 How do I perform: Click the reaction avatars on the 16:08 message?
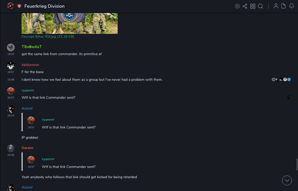coord(281,79)
